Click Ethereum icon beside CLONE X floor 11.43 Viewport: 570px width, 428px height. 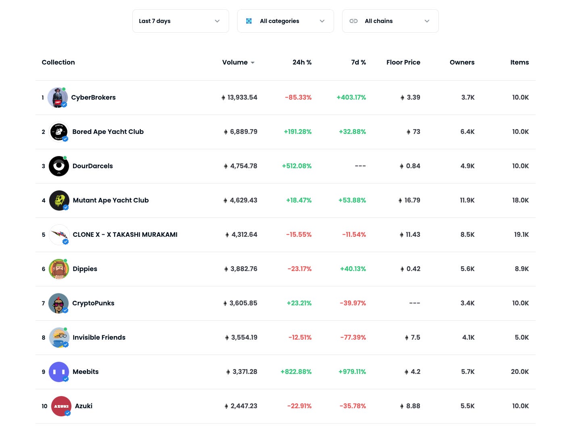[x=401, y=235]
